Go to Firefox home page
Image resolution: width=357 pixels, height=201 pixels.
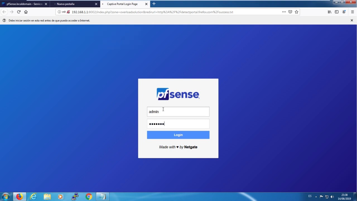[x=26, y=12]
